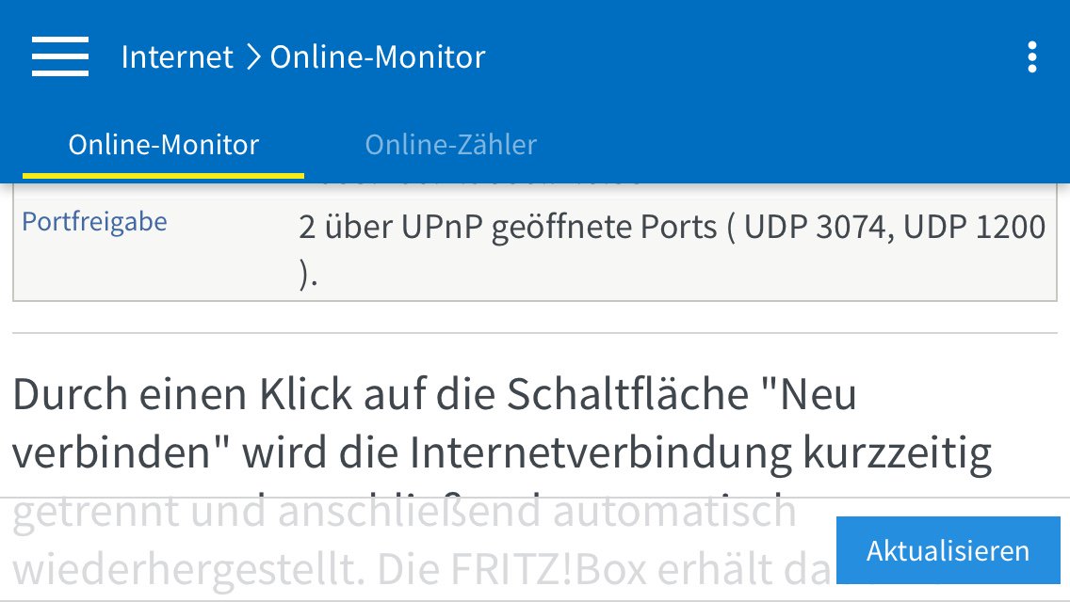Go to the Internet breadcrumb section
This screenshot has height=602, width=1070.
click(x=177, y=57)
